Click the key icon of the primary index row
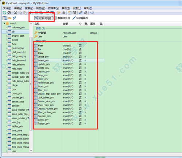Image resolution: width=182 pixels, height=158 pixels. pyautogui.click(x=36, y=33)
